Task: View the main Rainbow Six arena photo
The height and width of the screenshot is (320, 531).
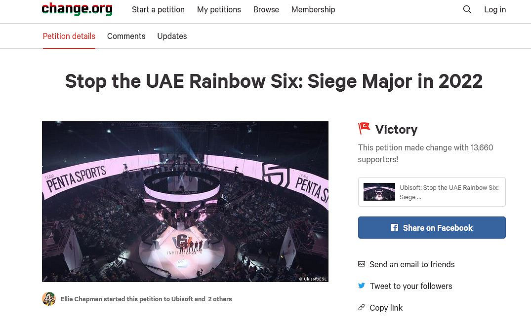Action: [x=185, y=201]
